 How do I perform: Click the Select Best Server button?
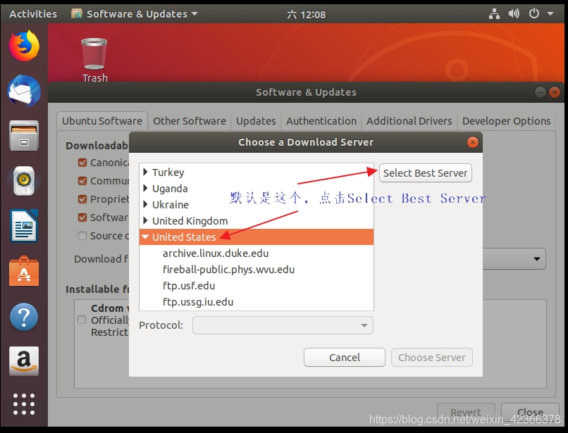coord(425,173)
